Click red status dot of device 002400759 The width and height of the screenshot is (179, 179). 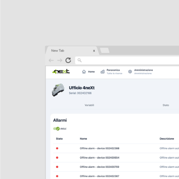tap(57, 167)
